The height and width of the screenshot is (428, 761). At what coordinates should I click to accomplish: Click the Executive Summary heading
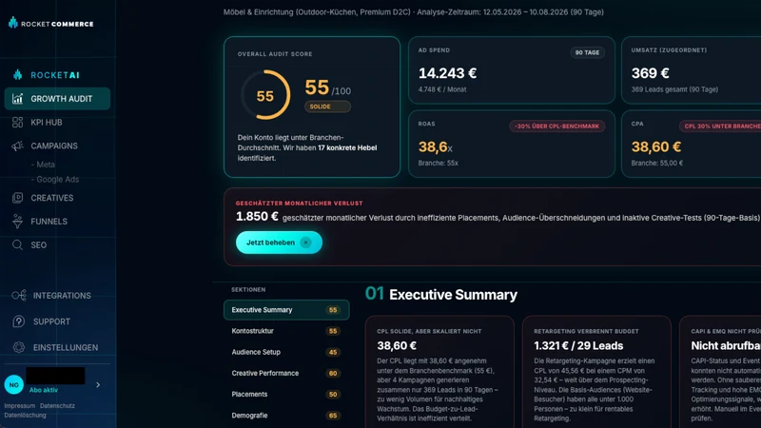click(x=454, y=295)
